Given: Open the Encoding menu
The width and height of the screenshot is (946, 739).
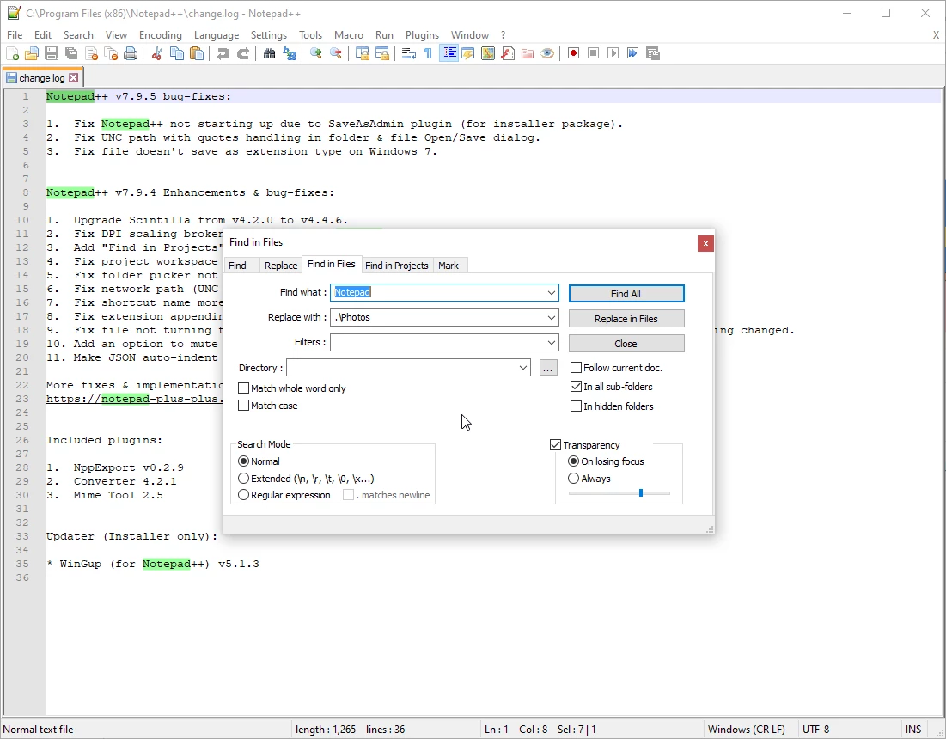Looking at the screenshot, I should tap(160, 35).
